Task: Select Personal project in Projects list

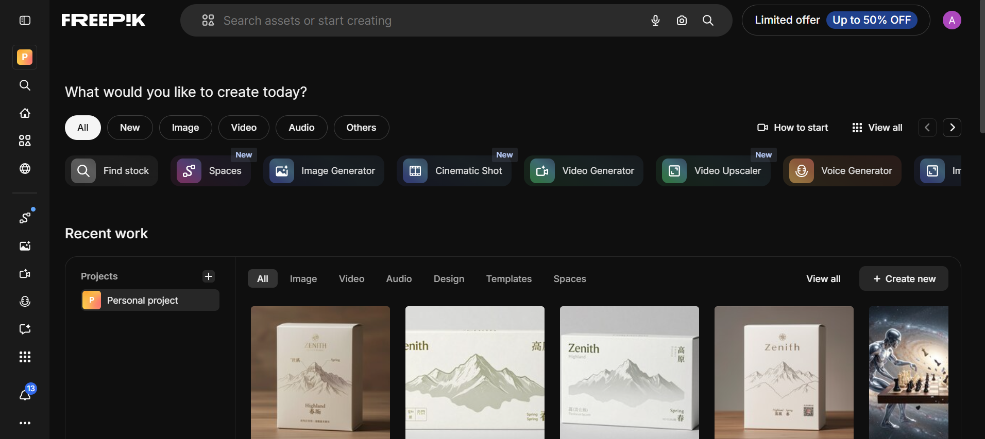Action: pyautogui.click(x=150, y=300)
